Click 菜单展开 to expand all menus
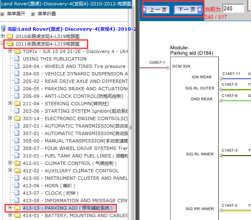The width and height of the screenshot is (251, 220). [16, 14]
